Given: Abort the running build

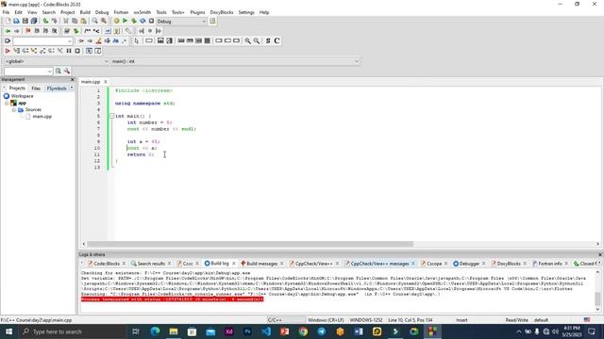Looking at the screenshot, I should coord(151,21).
